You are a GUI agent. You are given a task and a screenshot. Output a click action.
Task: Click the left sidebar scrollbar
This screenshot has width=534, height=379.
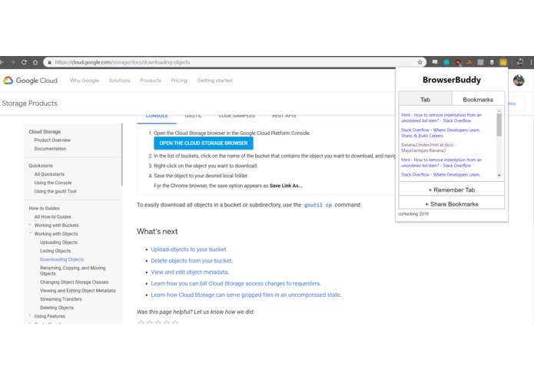(x=121, y=155)
